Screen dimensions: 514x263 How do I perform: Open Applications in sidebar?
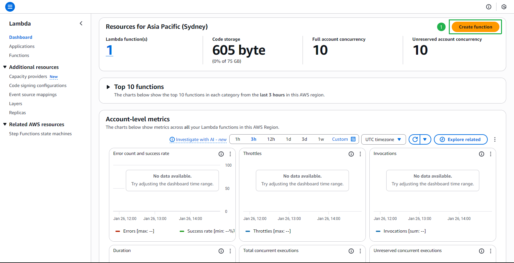22,46
